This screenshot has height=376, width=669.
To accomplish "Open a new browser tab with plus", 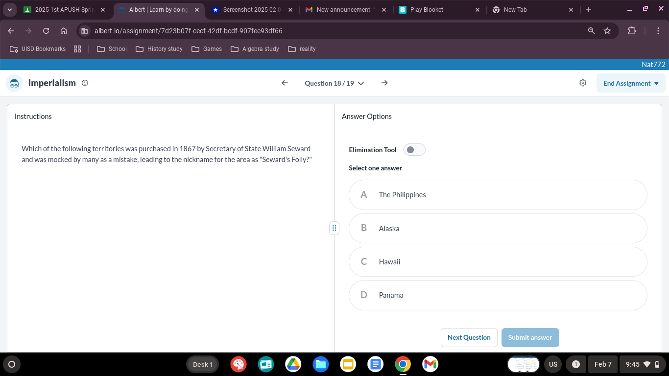I will (589, 10).
